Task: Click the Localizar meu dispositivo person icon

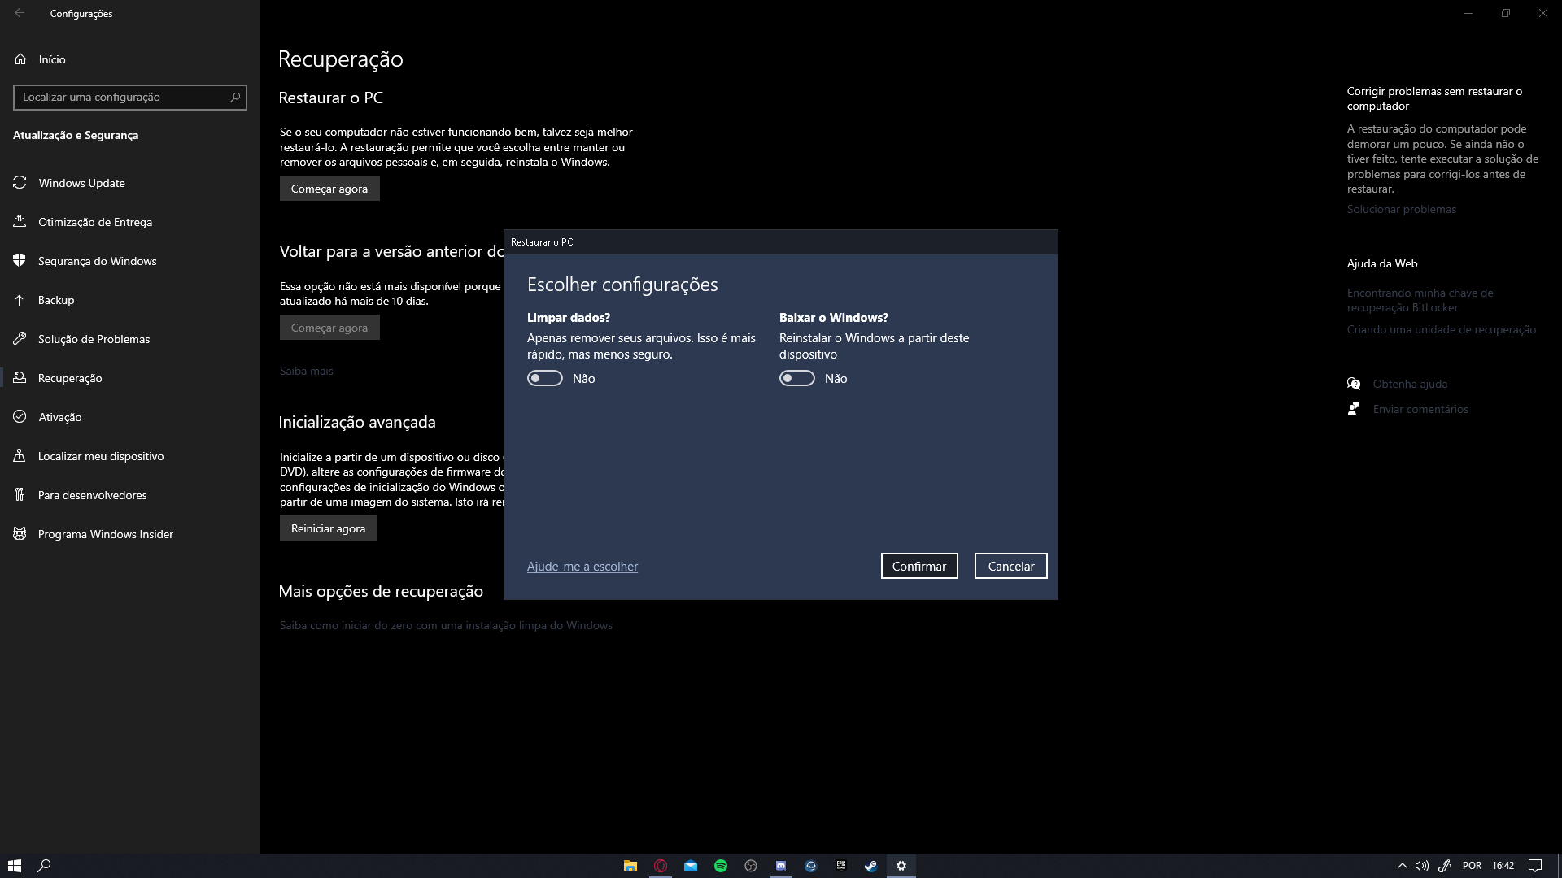Action: pos(20,456)
